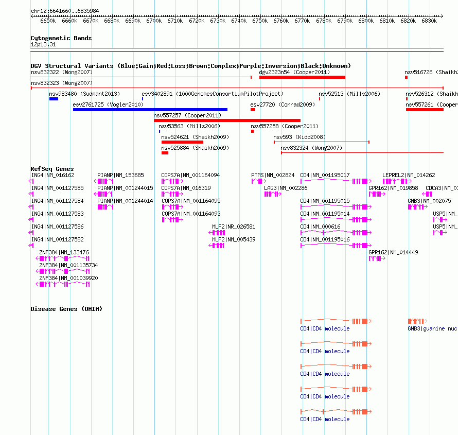Select the PIANP|NM_153685 gene glyph

tap(103, 181)
